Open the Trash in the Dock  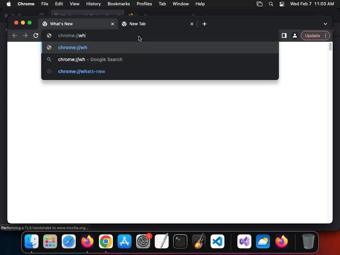coord(308,241)
